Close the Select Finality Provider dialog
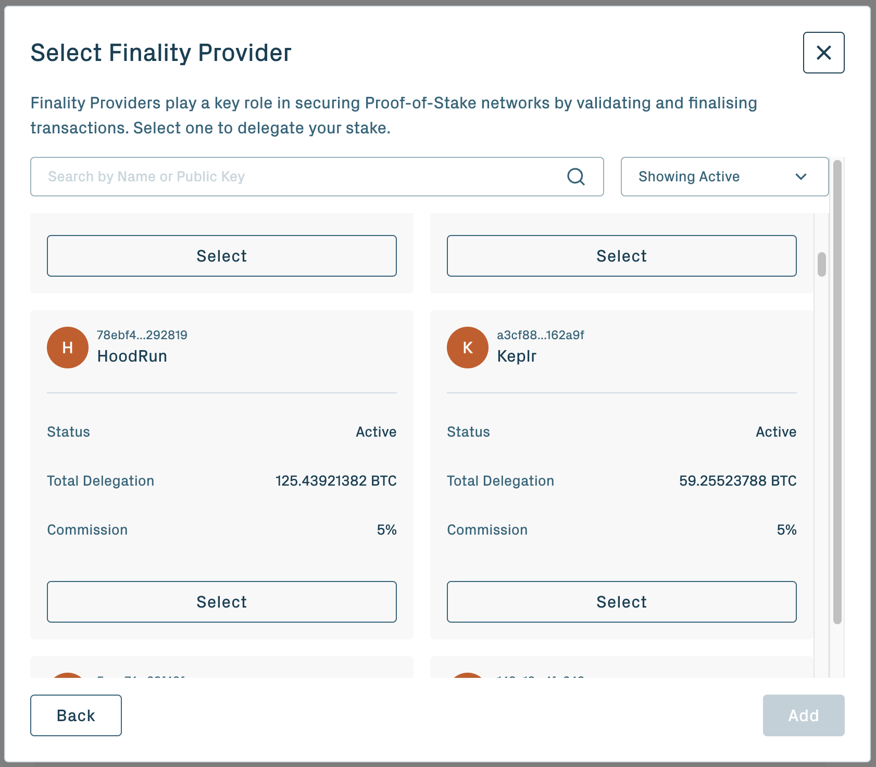The width and height of the screenshot is (876, 767). pyautogui.click(x=823, y=53)
